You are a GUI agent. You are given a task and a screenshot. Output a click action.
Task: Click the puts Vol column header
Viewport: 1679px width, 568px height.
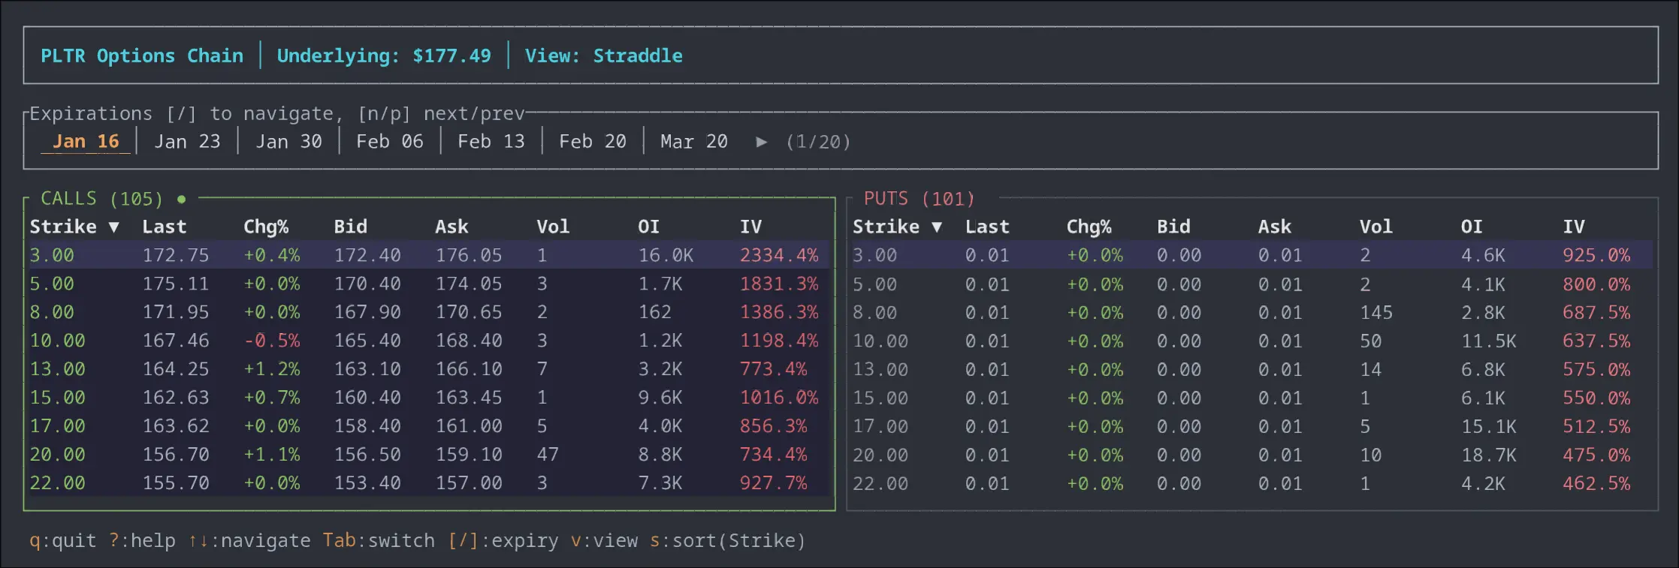(1376, 227)
